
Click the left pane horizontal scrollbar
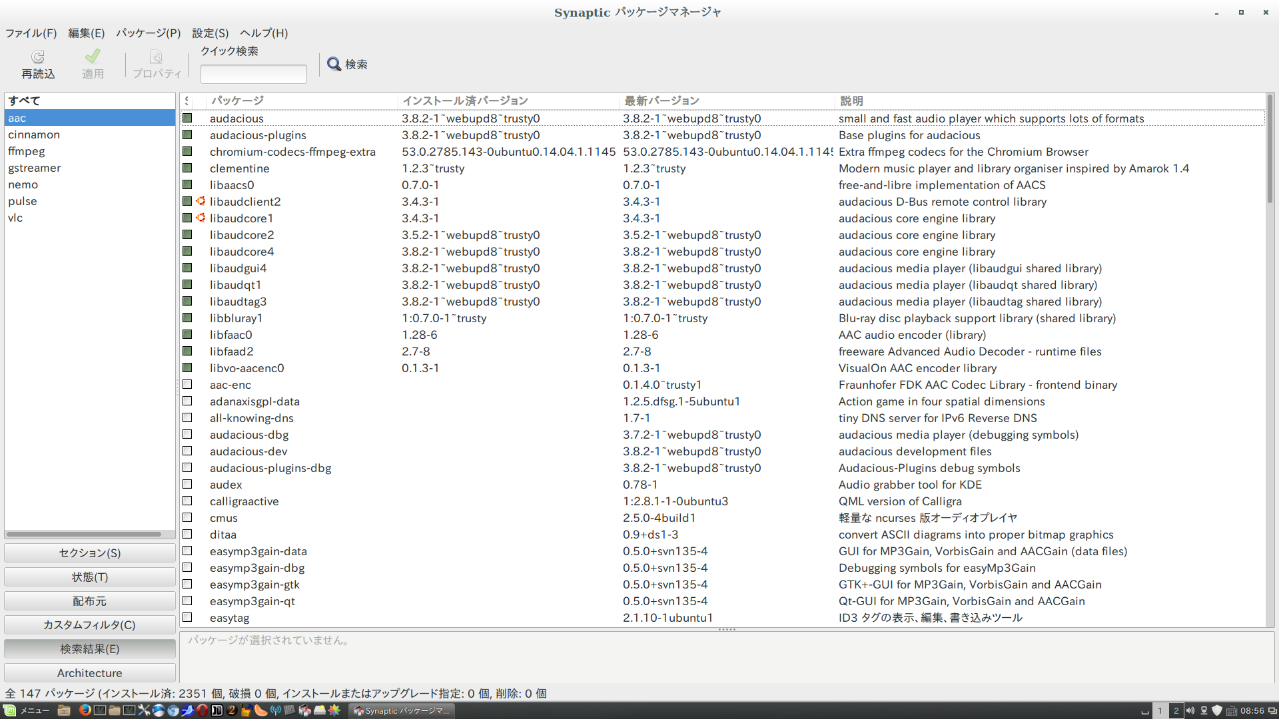tap(84, 534)
